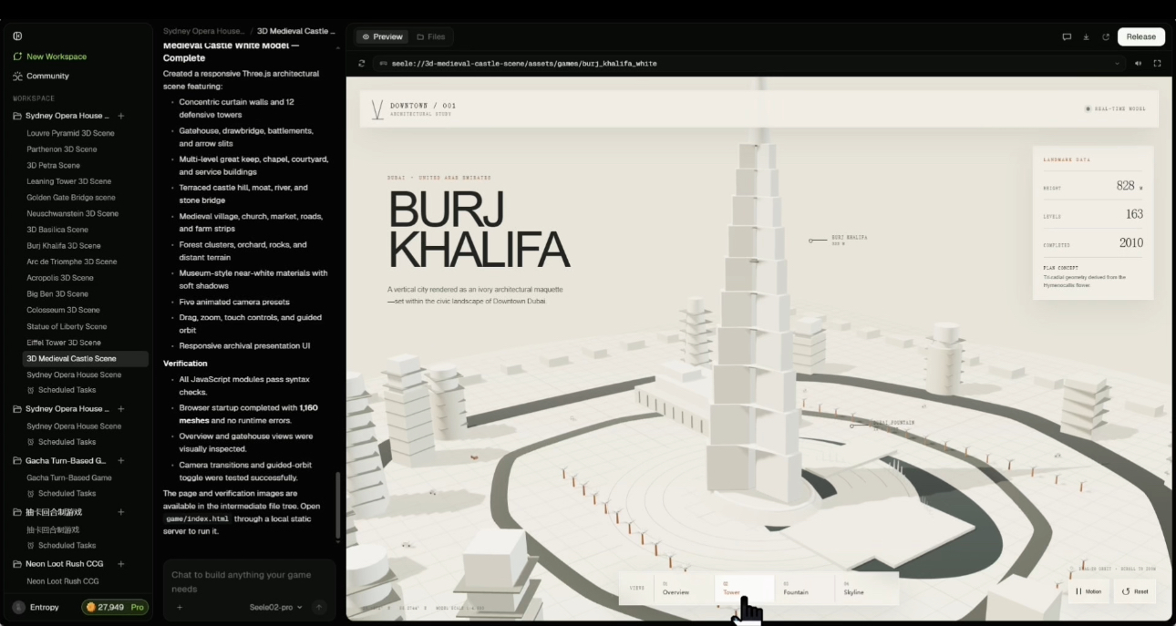The height and width of the screenshot is (626, 1176).
Task: Reload the preview using refresh icon
Action: click(362, 64)
